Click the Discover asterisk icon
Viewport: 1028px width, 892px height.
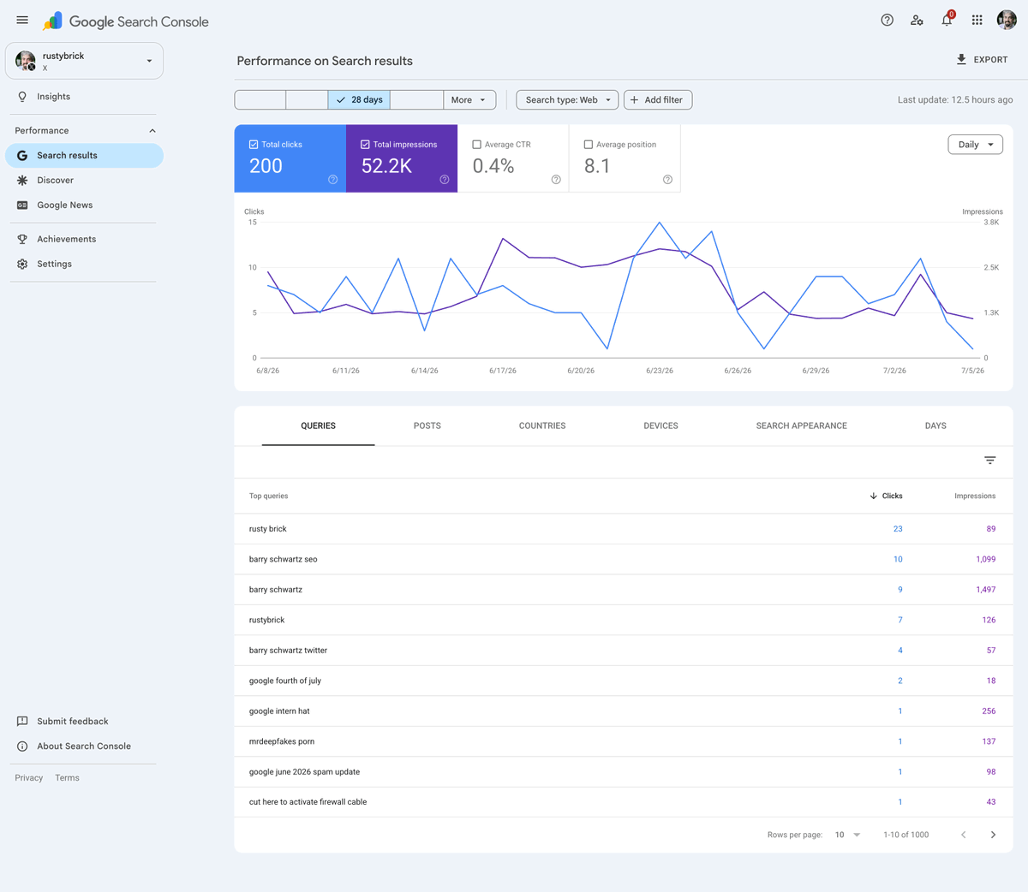(22, 181)
